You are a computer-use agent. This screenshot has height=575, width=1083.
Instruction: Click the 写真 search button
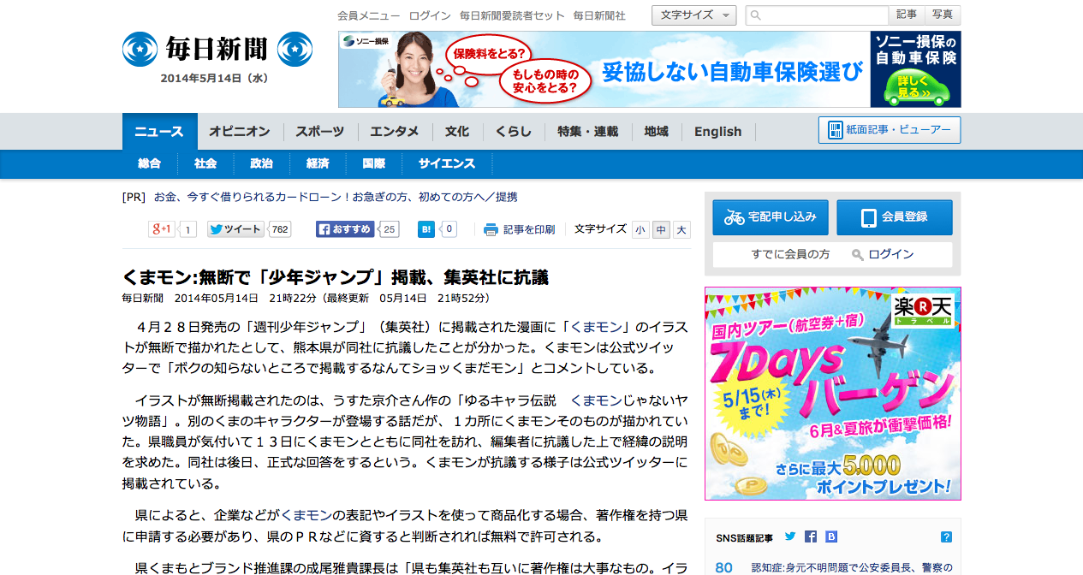pyautogui.click(x=943, y=15)
